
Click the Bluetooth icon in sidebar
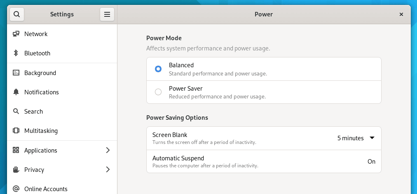point(16,53)
